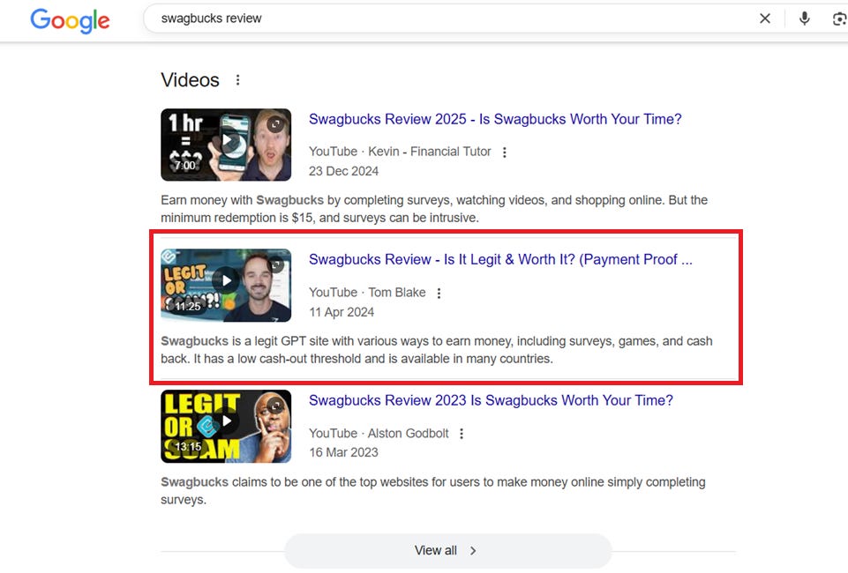Click the date text 11 Apr 2024
848x573 pixels.
coord(341,312)
